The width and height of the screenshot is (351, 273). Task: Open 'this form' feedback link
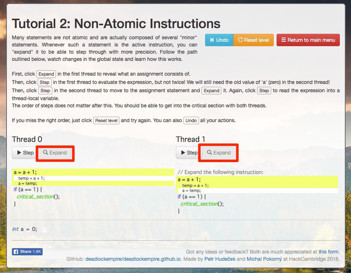tap(328, 252)
